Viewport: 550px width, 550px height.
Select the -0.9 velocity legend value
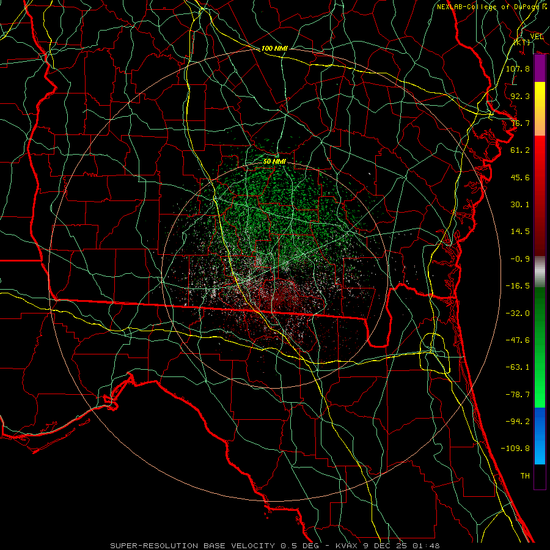520,259
